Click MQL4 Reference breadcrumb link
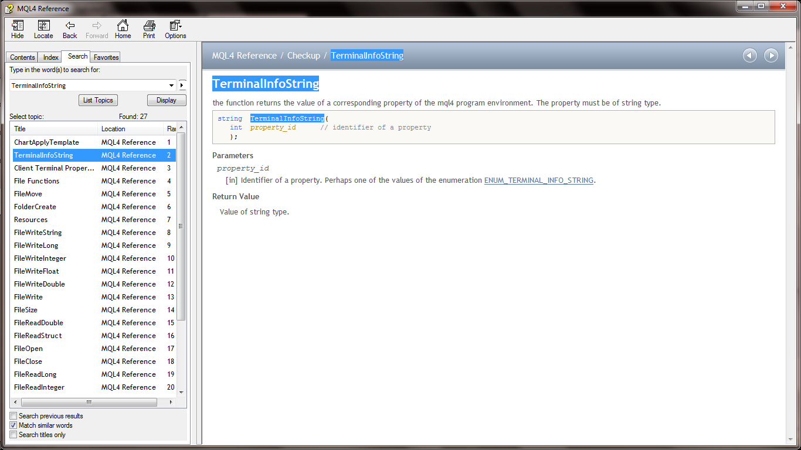Image resolution: width=801 pixels, height=450 pixels. [245, 56]
